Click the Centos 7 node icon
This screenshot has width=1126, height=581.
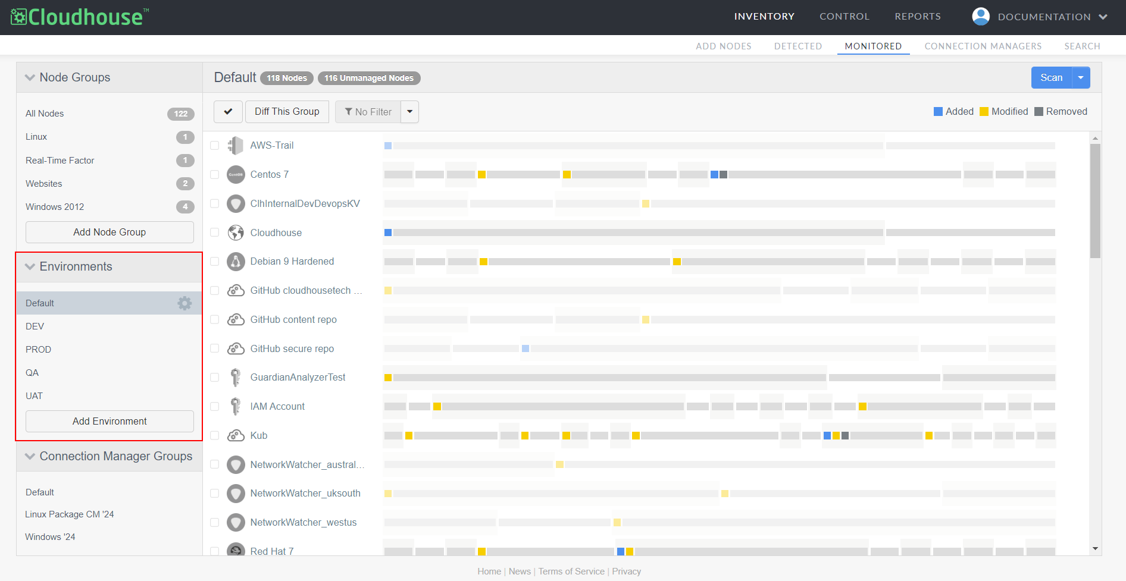pos(236,174)
